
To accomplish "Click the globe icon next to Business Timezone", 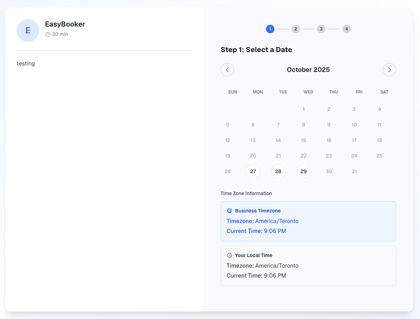I will click(x=229, y=210).
